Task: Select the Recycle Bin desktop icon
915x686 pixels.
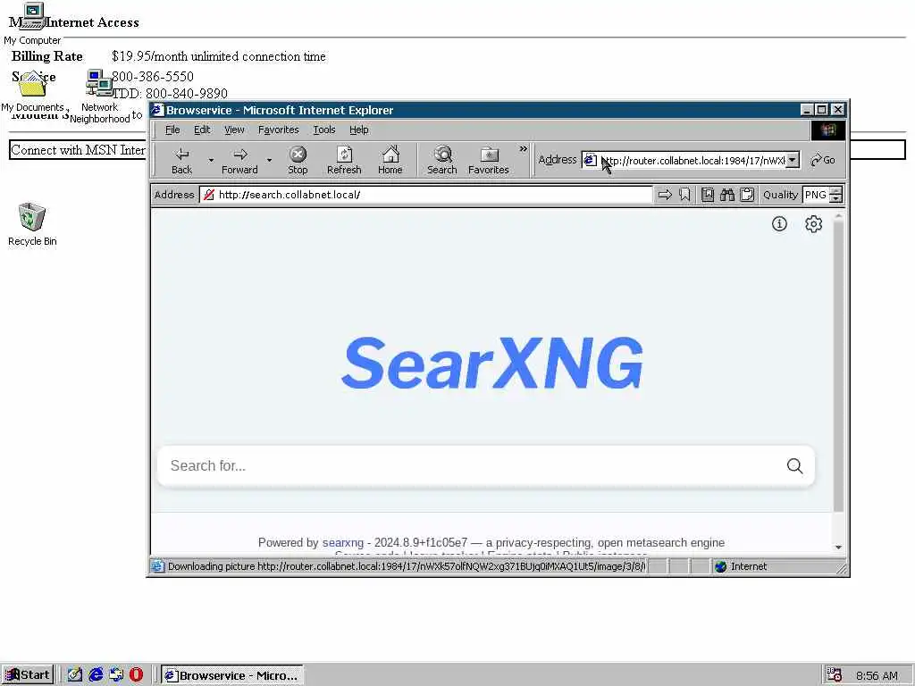Action: (x=32, y=224)
